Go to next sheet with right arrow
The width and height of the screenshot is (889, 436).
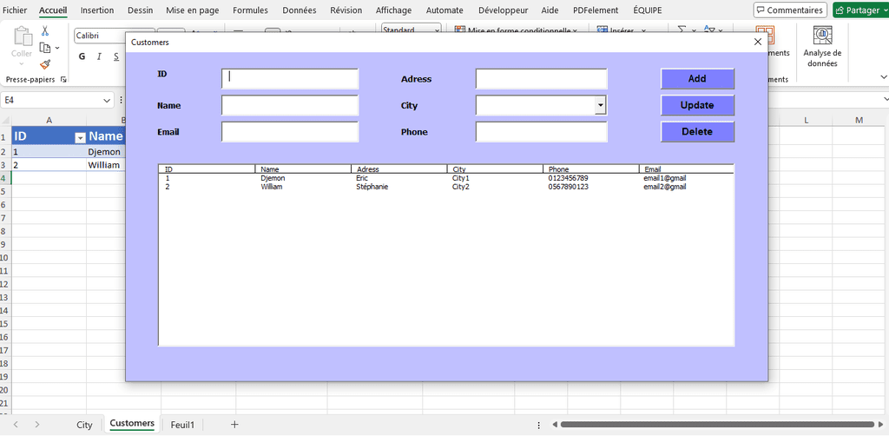[x=36, y=424]
